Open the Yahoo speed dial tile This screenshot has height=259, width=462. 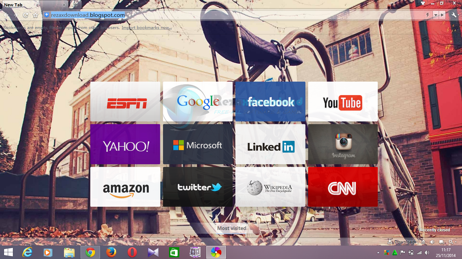click(125, 144)
